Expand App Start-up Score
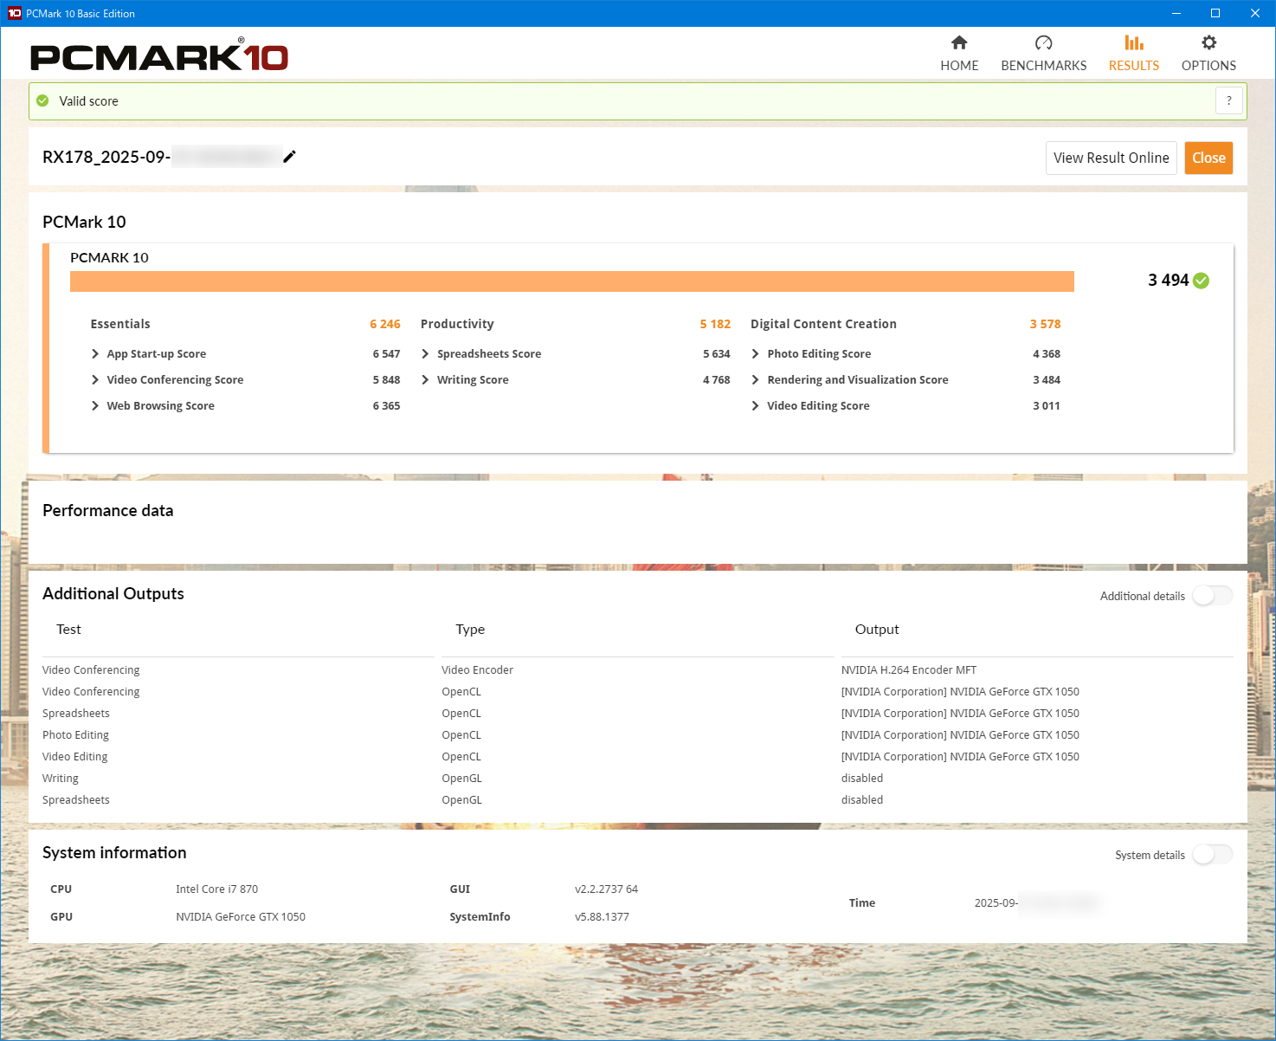 (x=95, y=353)
